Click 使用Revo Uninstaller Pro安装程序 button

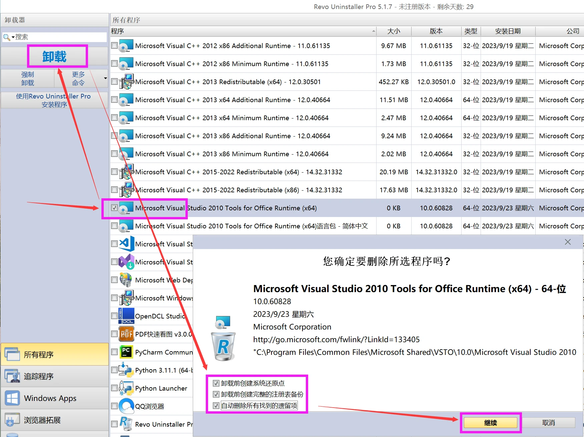[55, 100]
